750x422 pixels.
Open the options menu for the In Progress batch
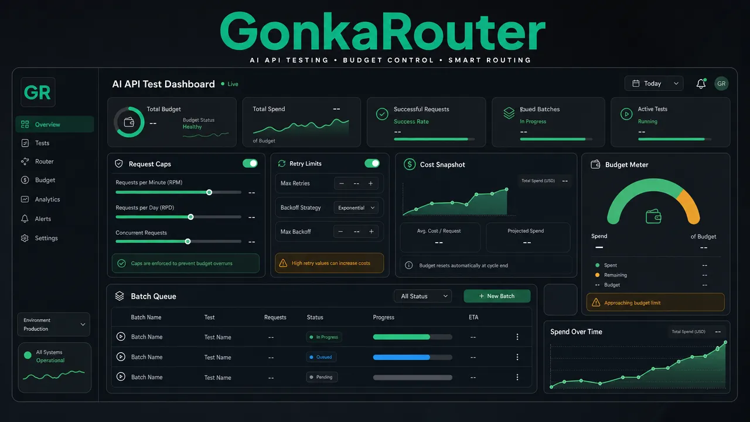[517, 337]
